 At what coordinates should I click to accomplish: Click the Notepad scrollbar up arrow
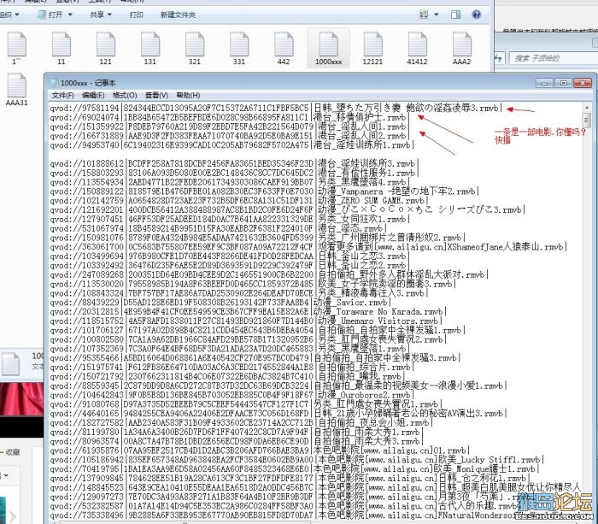pyautogui.click(x=587, y=107)
